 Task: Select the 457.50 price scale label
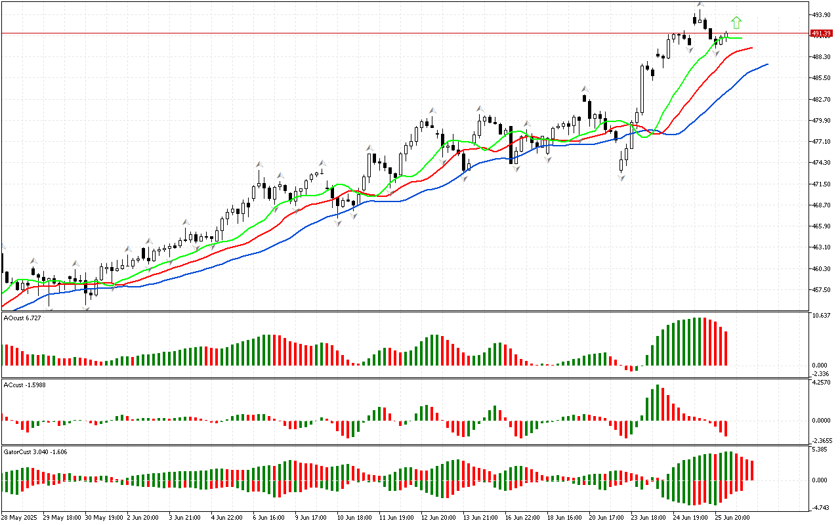822,290
